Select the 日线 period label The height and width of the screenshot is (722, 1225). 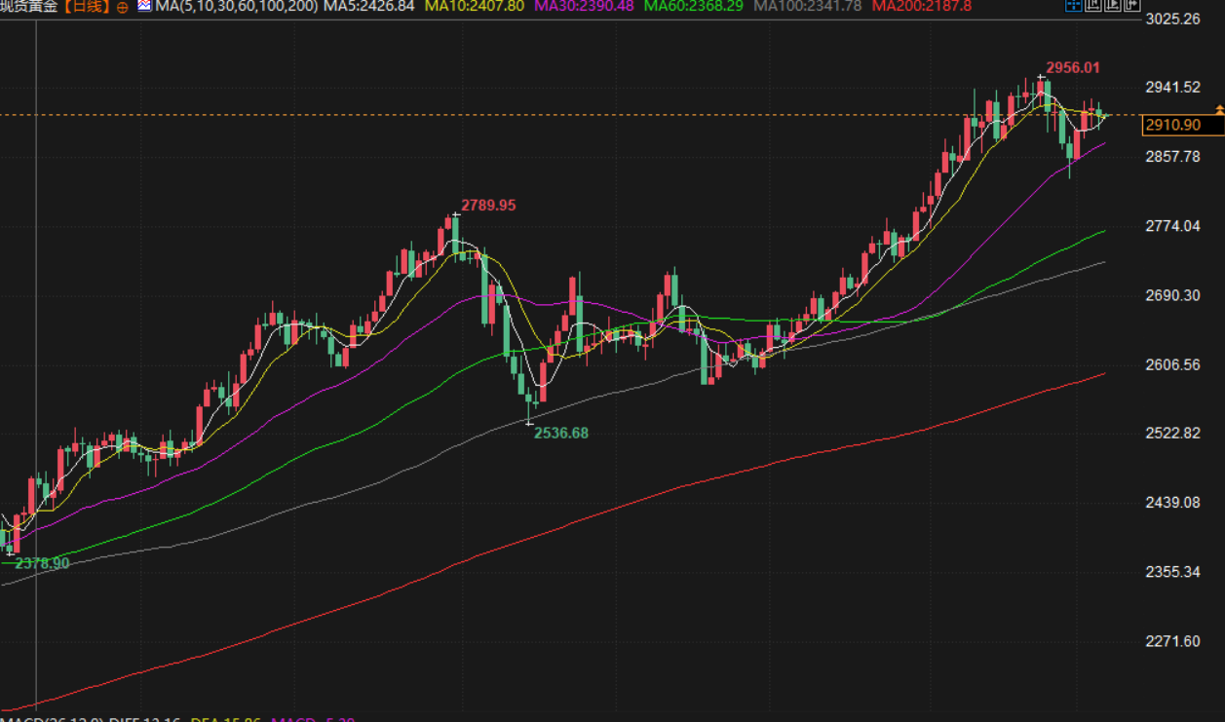pos(86,7)
